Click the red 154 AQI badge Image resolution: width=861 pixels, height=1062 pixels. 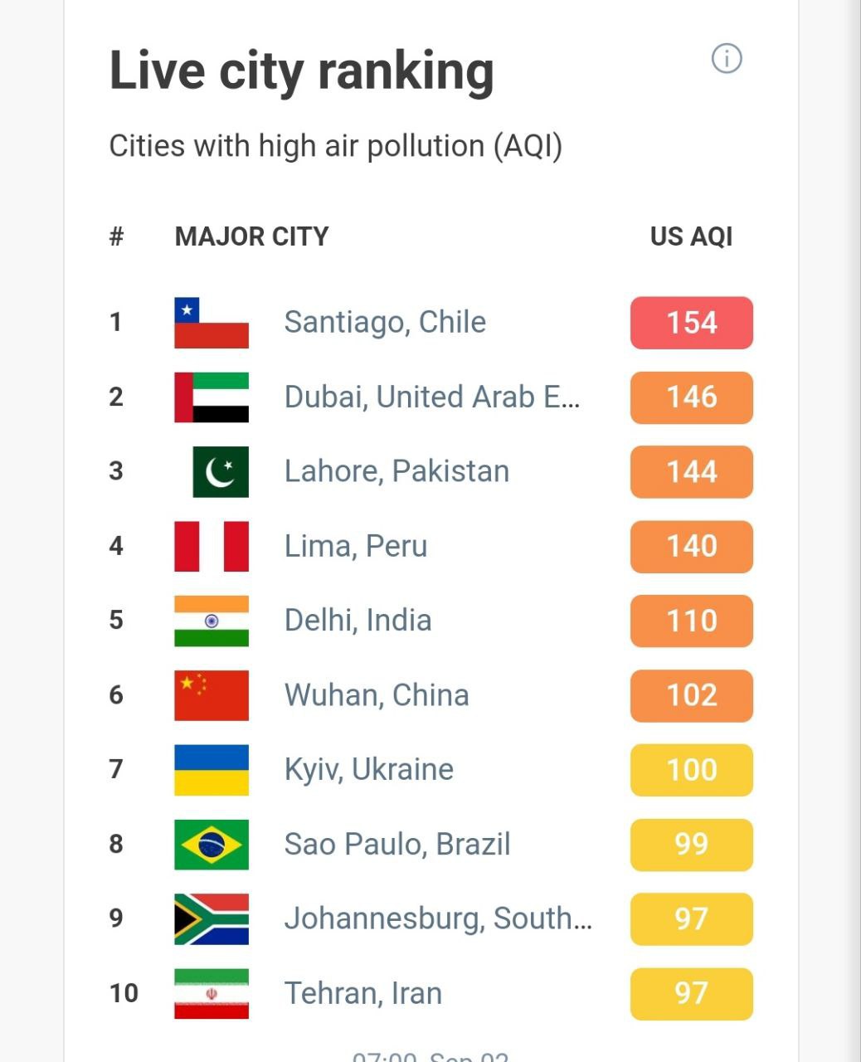point(691,323)
